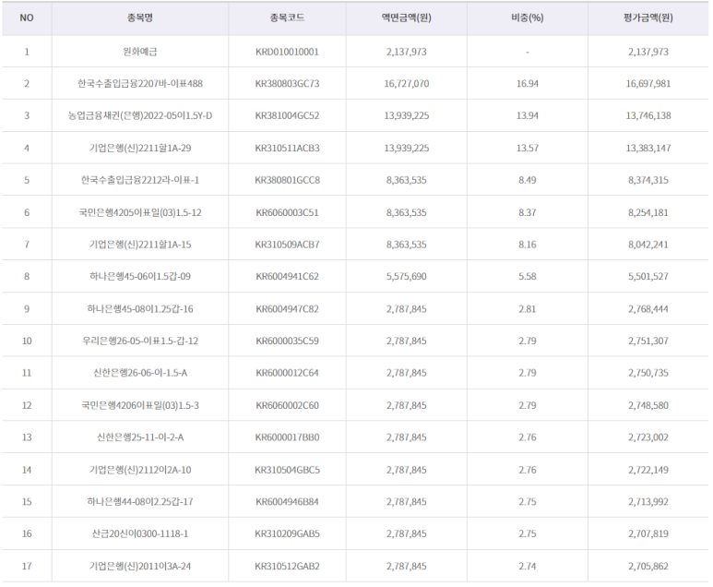Click face amount 5,575,690
Screen dimensions: 713x587
click(407, 277)
